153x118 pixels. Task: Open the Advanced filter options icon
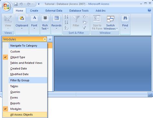[x=85, y=22]
